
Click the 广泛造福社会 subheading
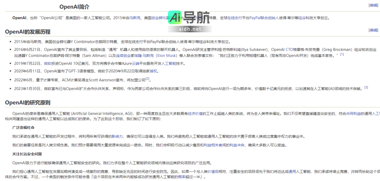coord(24,127)
